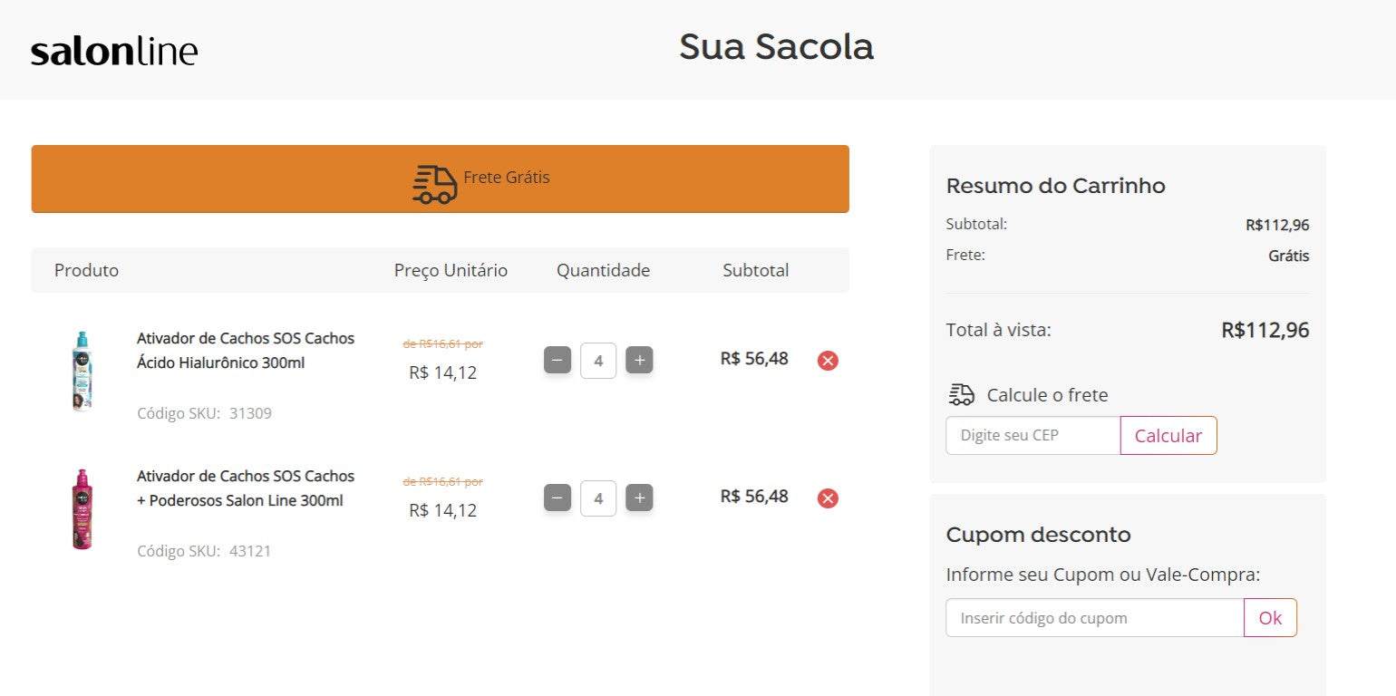Screen dimensions: 1396x696
Task: Apply coupon with the Ok button
Action: click(x=1270, y=618)
